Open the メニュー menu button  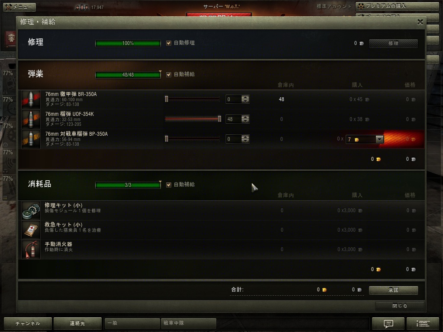[19, 7]
